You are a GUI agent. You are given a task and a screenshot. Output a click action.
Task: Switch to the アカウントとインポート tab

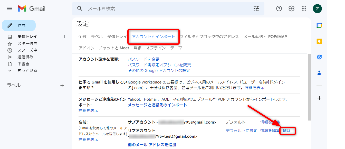pyautogui.click(x=153, y=36)
